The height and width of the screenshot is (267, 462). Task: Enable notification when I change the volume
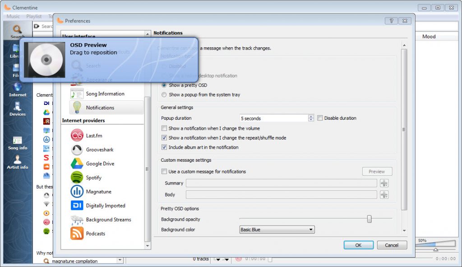click(164, 128)
